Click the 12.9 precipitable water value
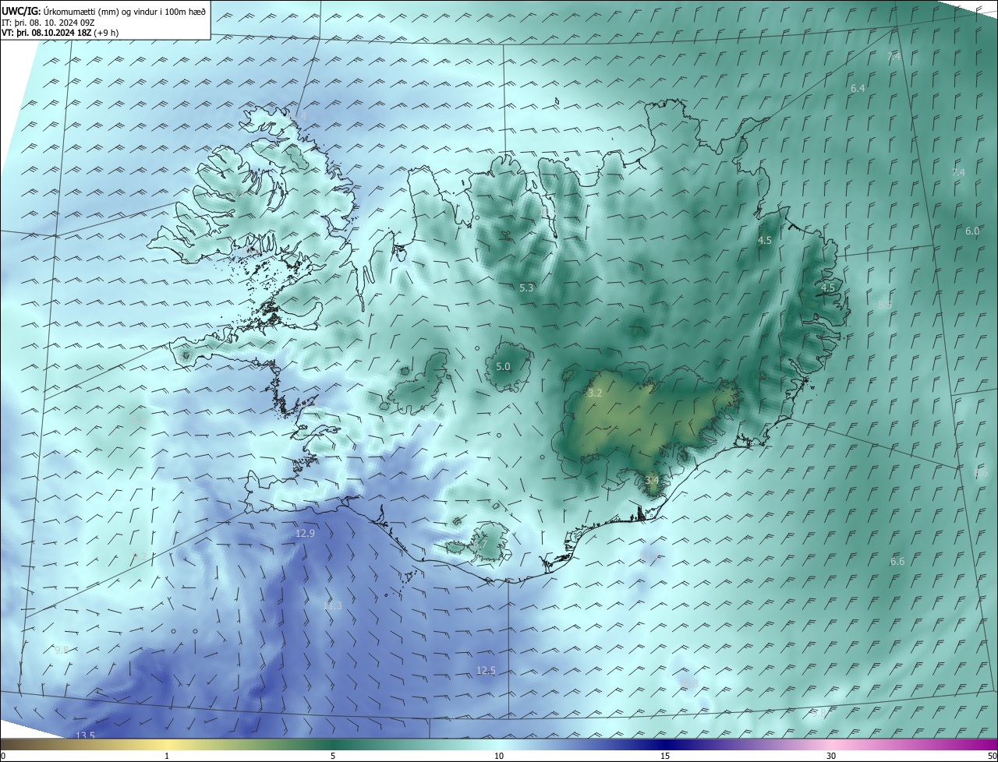 click(305, 533)
